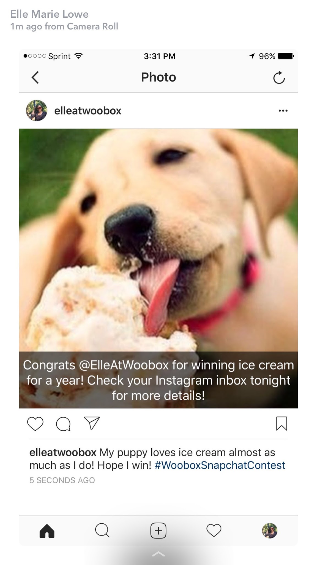Refresh the Photo page
Viewport: 317px width, 565px height.
tap(279, 78)
